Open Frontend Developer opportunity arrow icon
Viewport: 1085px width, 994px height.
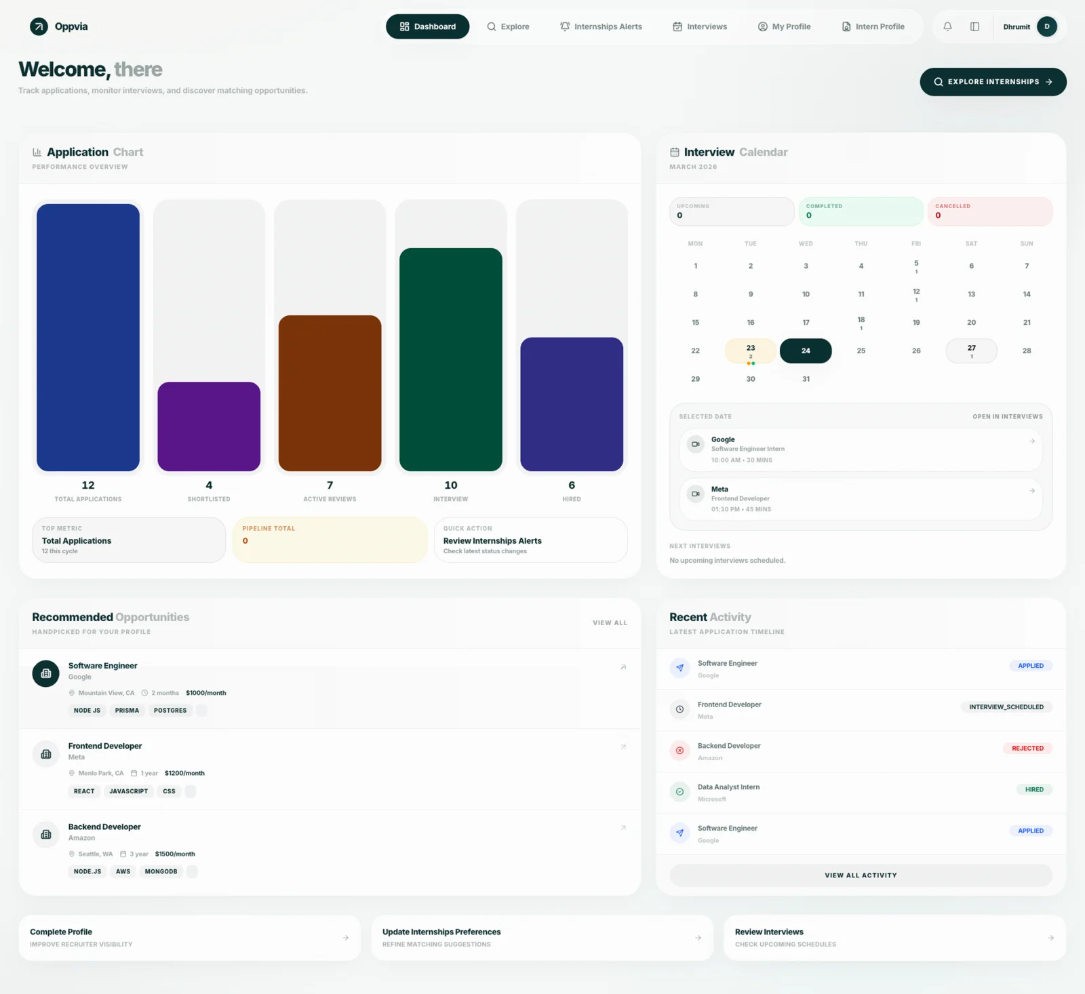623,747
